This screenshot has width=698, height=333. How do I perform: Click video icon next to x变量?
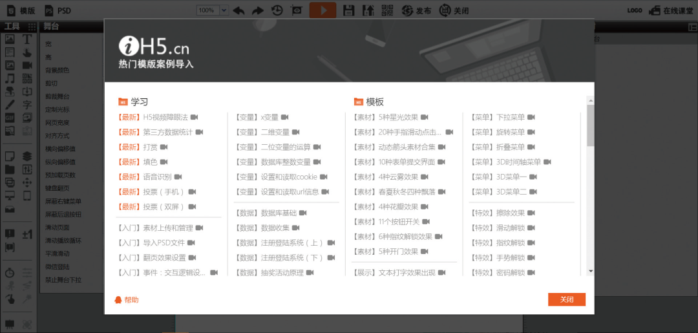pos(285,117)
